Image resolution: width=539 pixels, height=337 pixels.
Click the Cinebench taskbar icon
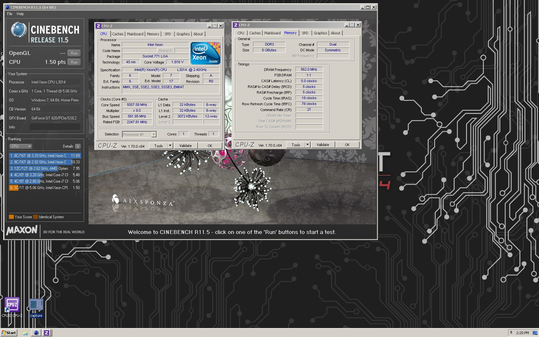click(36, 333)
